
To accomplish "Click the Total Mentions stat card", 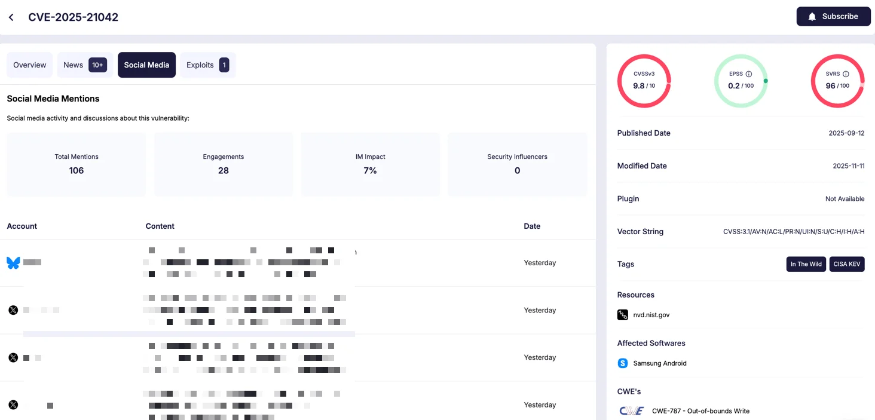I will click(77, 164).
